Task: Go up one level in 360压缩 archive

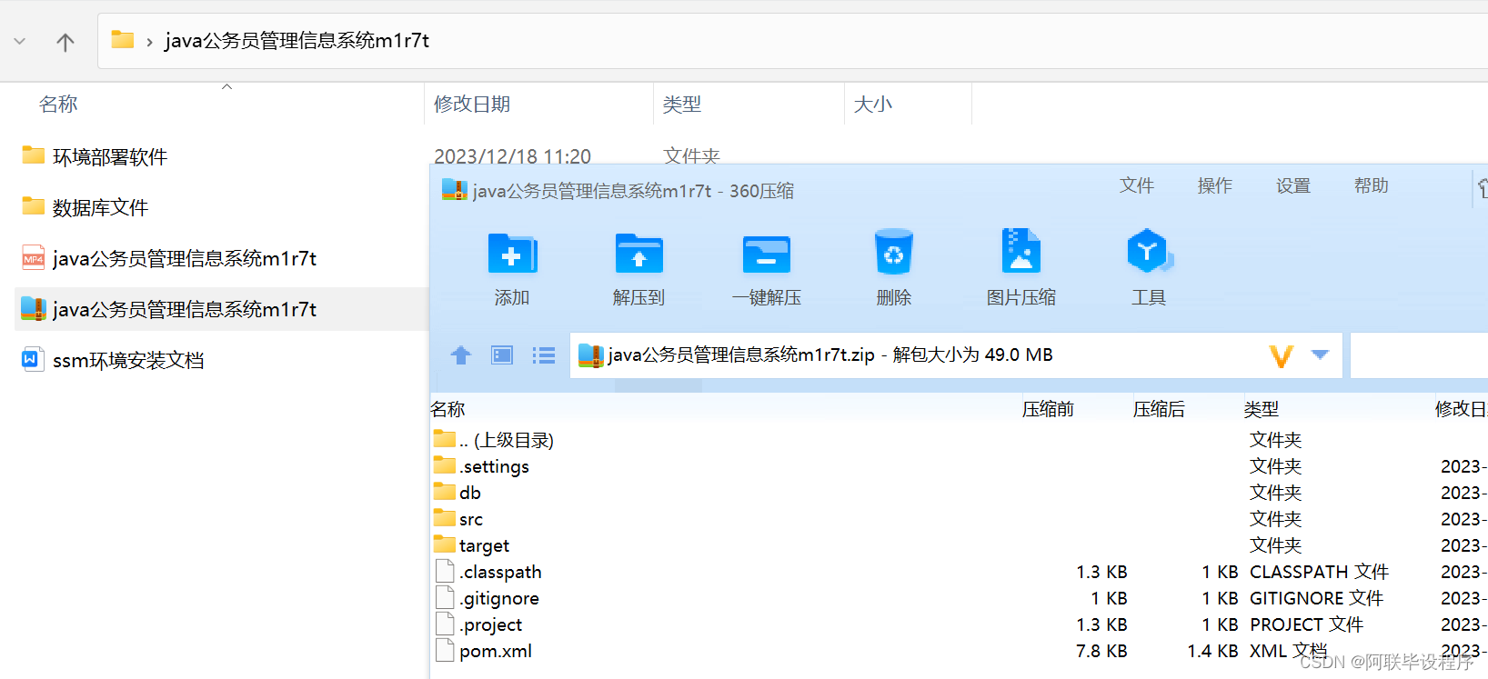Action: [x=461, y=355]
